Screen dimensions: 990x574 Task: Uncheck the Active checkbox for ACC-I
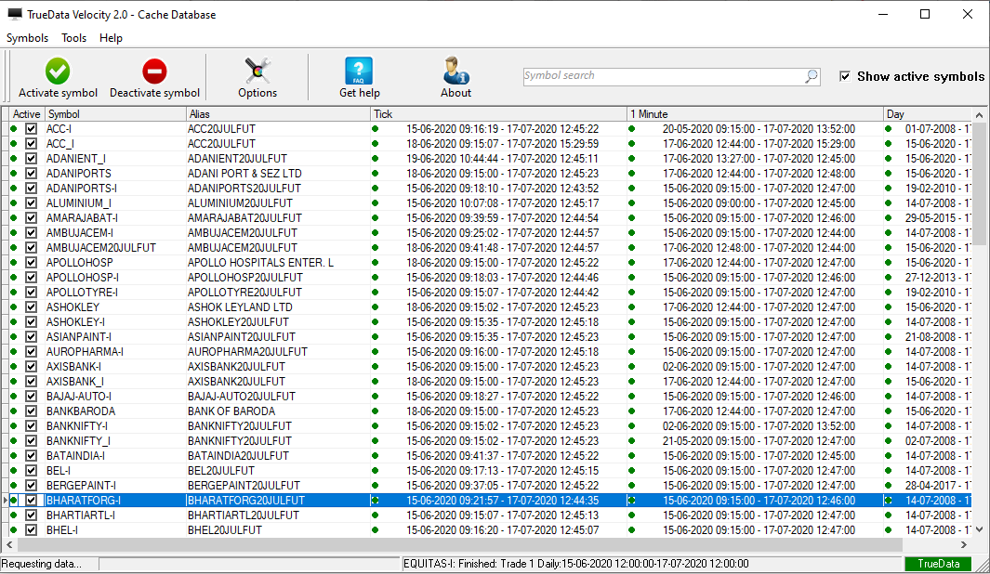click(31, 129)
